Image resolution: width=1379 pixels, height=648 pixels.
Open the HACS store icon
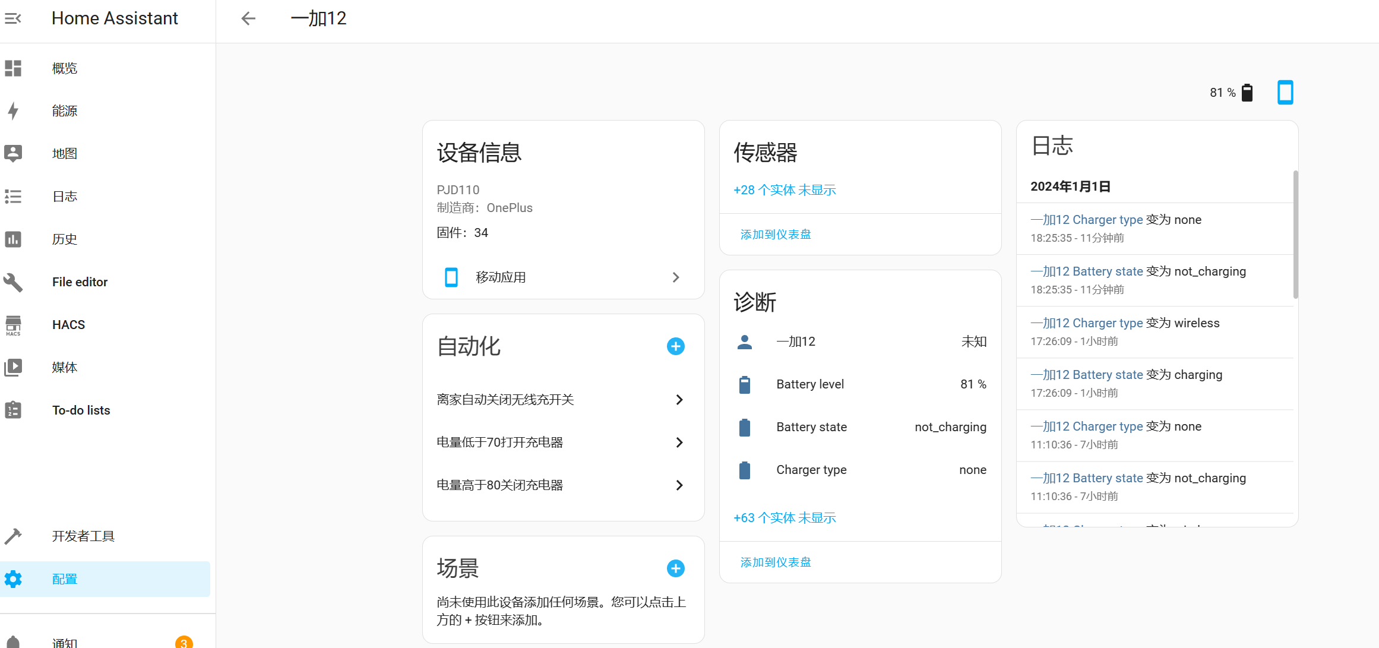[13, 325]
